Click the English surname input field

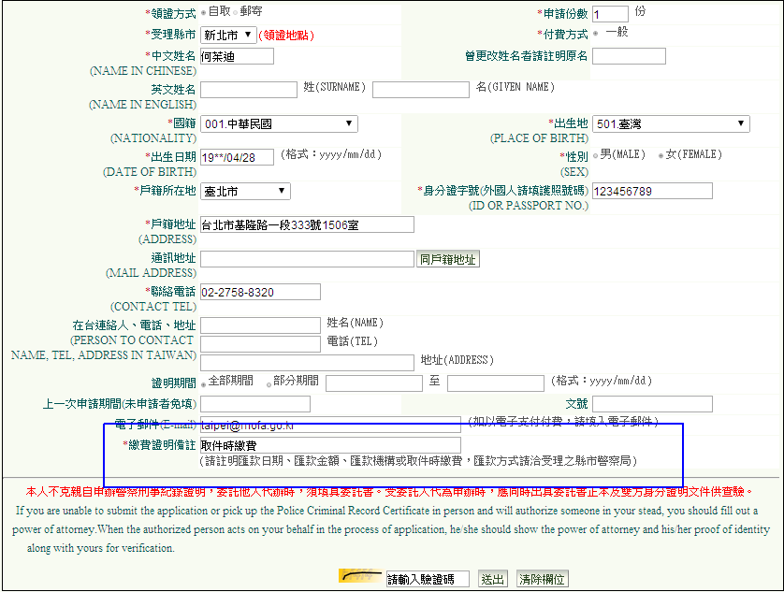249,90
